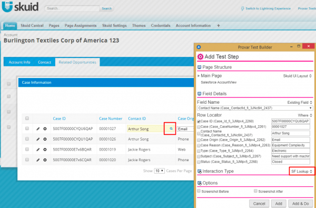
Task: Sort by Case Number column header
Action: point(111,118)
